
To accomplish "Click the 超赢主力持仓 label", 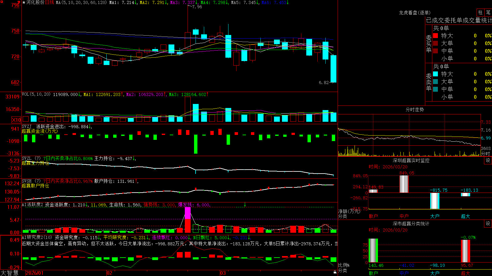I will click(x=35, y=163).
